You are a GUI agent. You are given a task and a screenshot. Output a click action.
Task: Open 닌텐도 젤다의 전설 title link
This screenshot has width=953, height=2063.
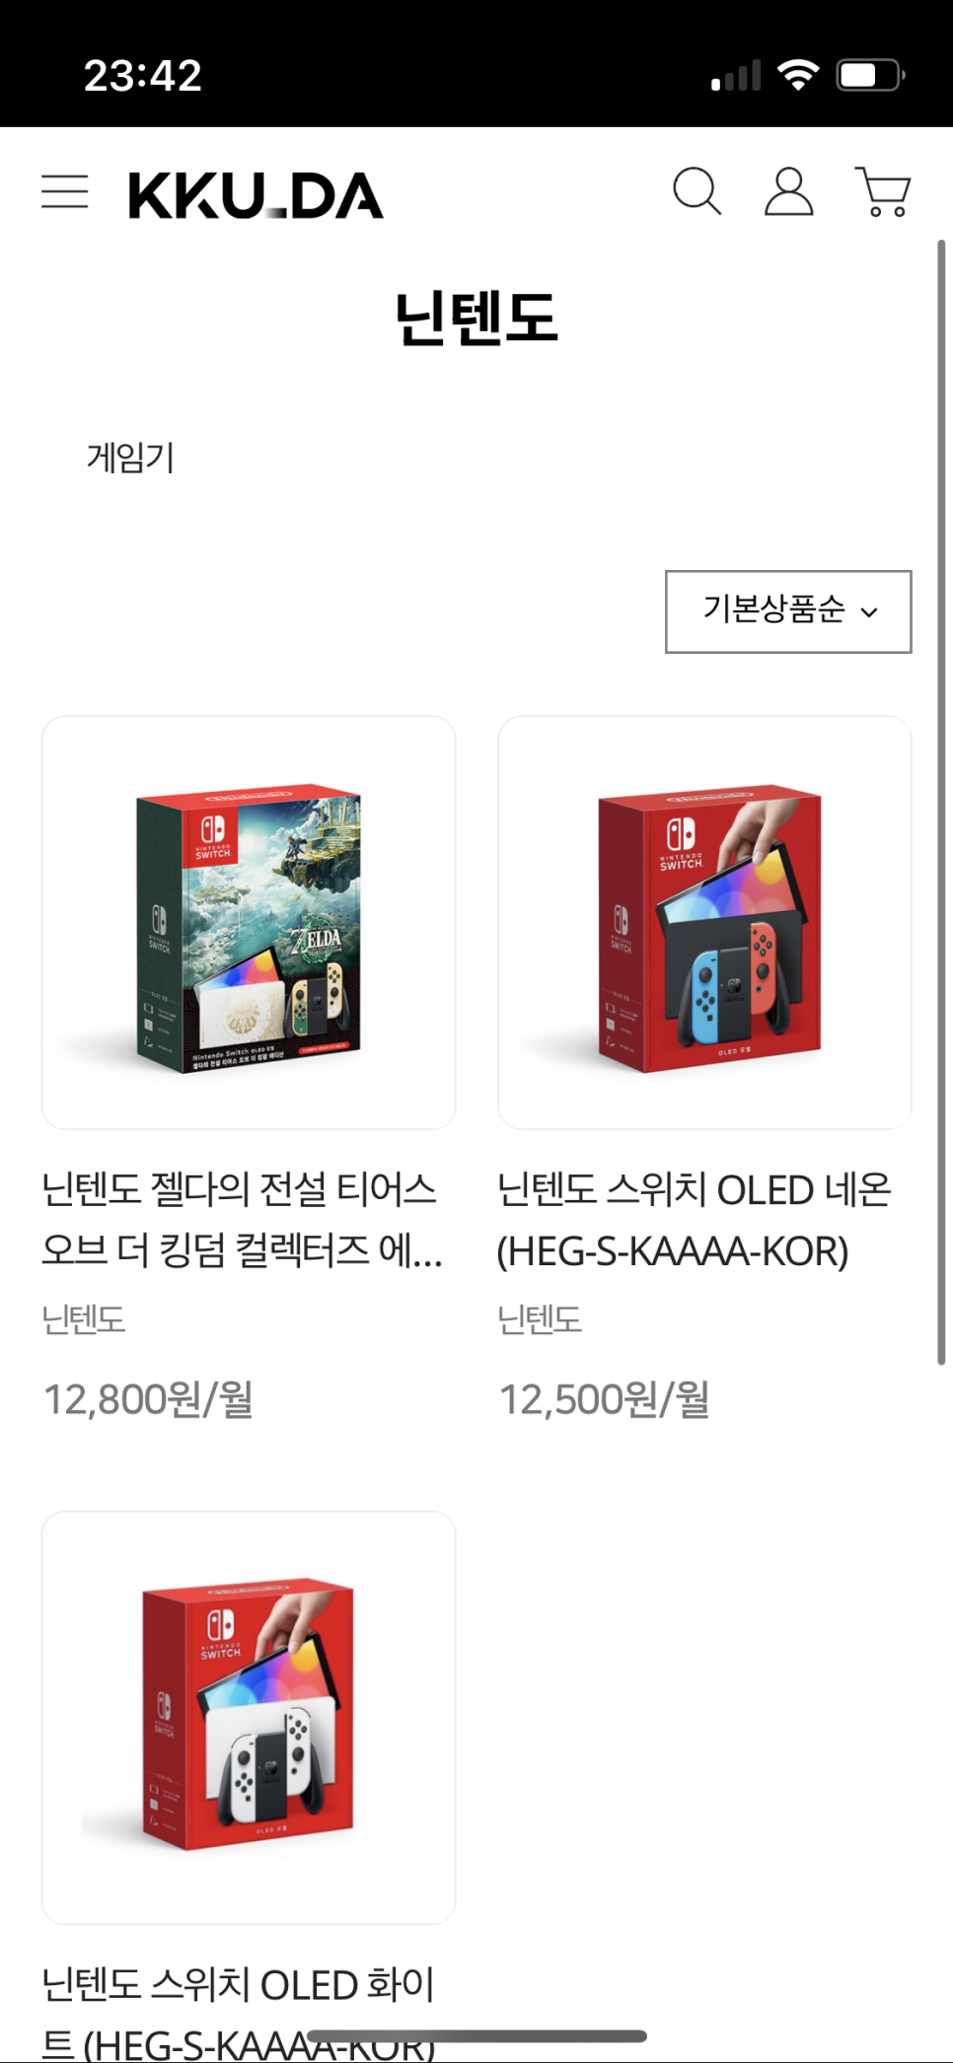[243, 1220]
